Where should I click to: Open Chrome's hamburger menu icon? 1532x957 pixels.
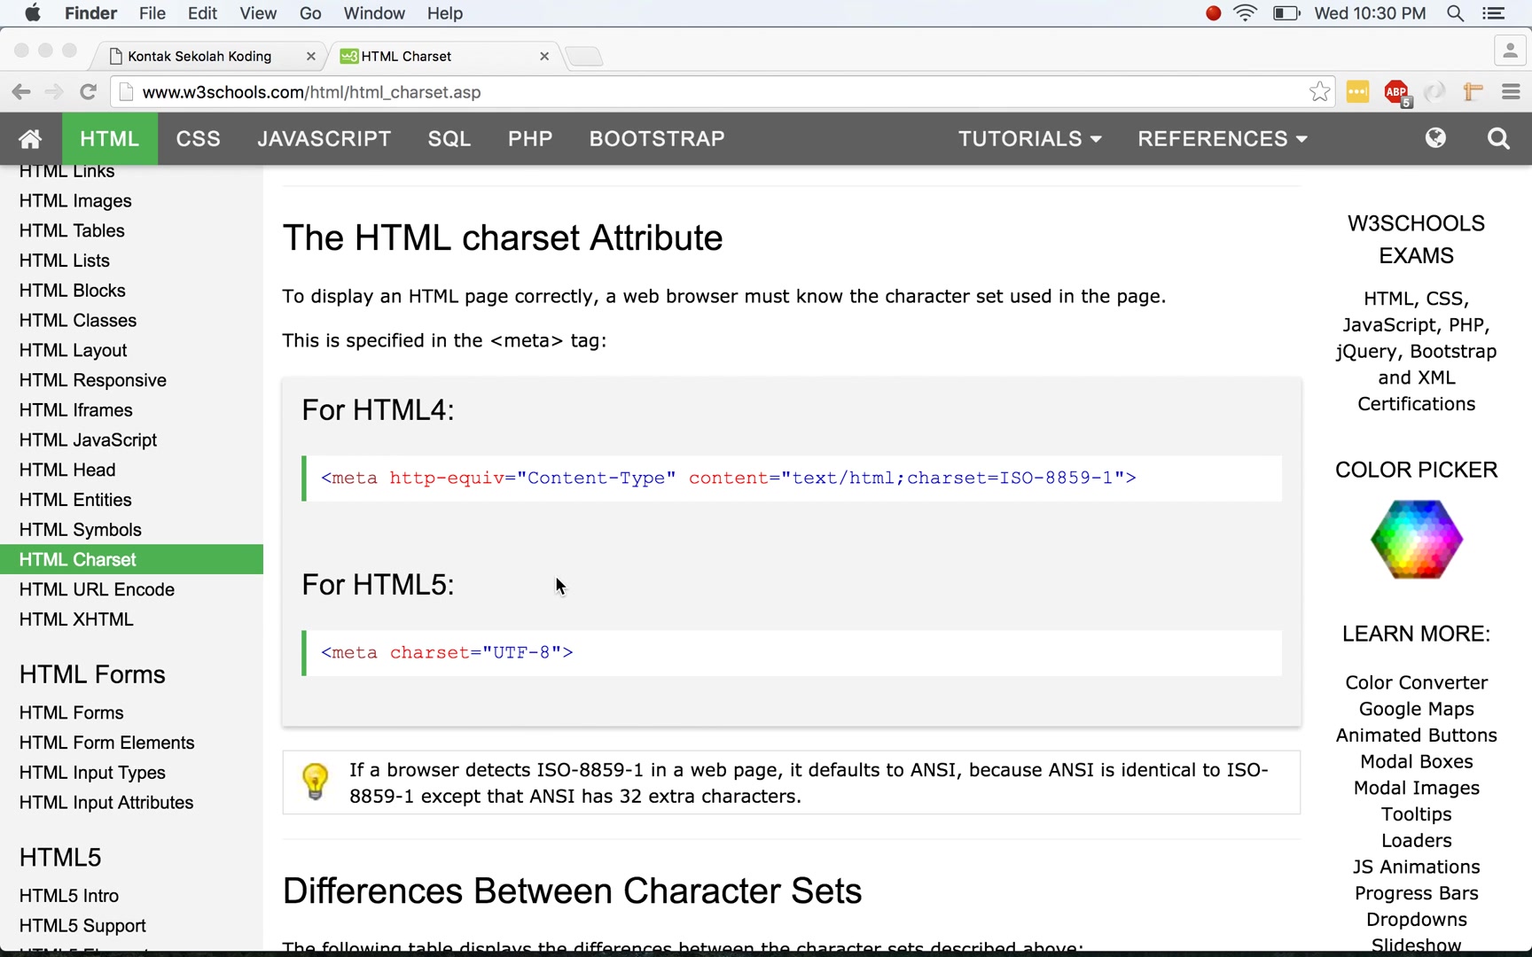point(1511,91)
